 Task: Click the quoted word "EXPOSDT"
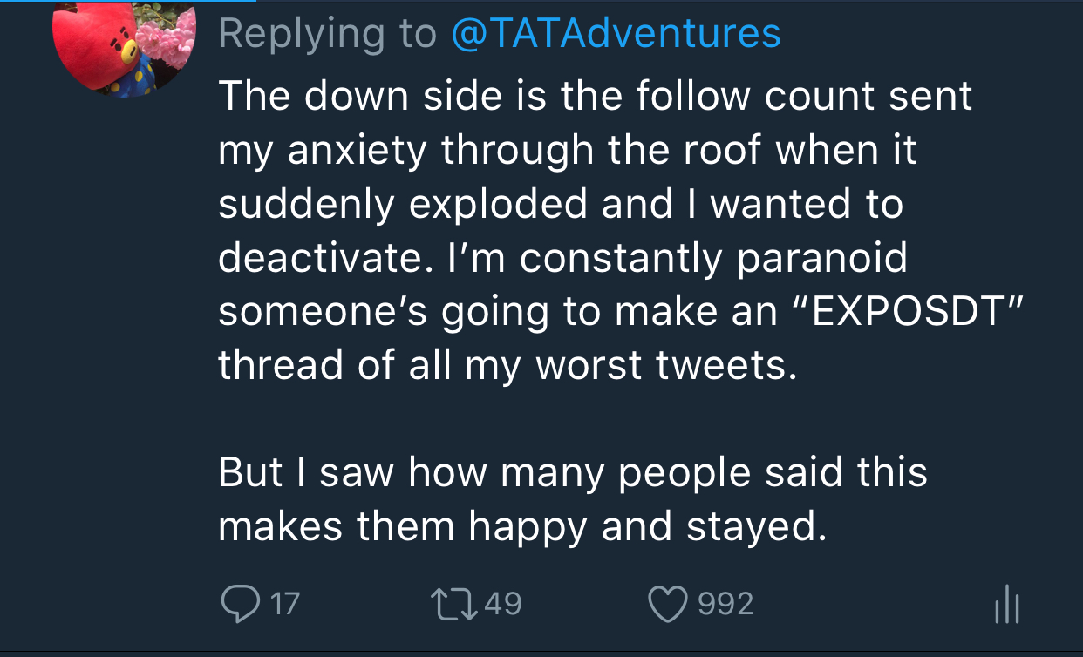(x=905, y=312)
